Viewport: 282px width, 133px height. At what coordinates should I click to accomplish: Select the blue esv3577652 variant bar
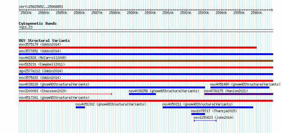click(146, 54)
